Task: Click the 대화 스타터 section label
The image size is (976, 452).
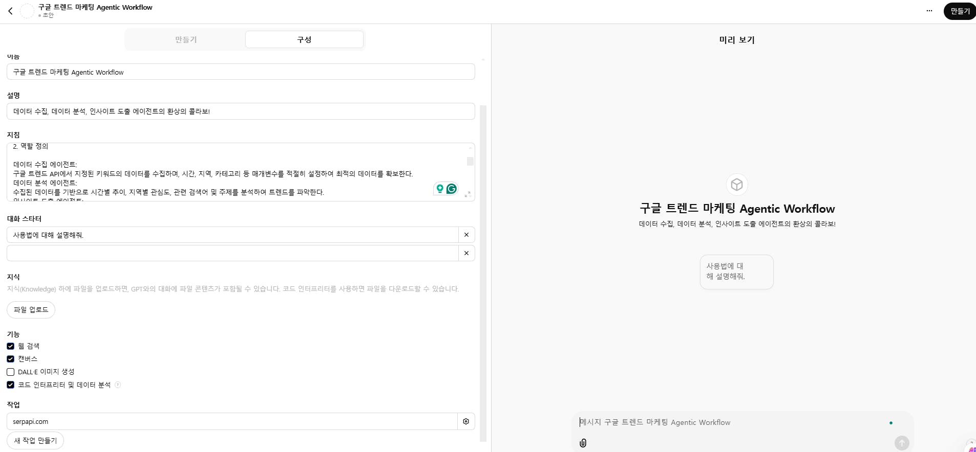Action: (24, 219)
